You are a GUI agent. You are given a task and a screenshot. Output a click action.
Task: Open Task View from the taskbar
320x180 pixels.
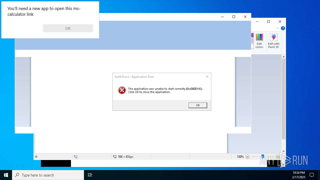pos(90,175)
